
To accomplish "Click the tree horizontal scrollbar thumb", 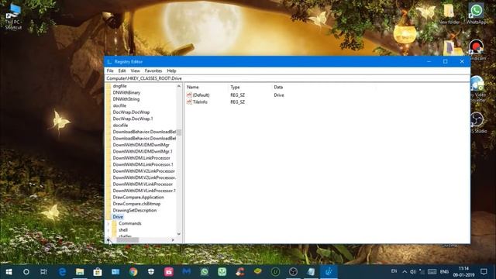I will 127,240.
